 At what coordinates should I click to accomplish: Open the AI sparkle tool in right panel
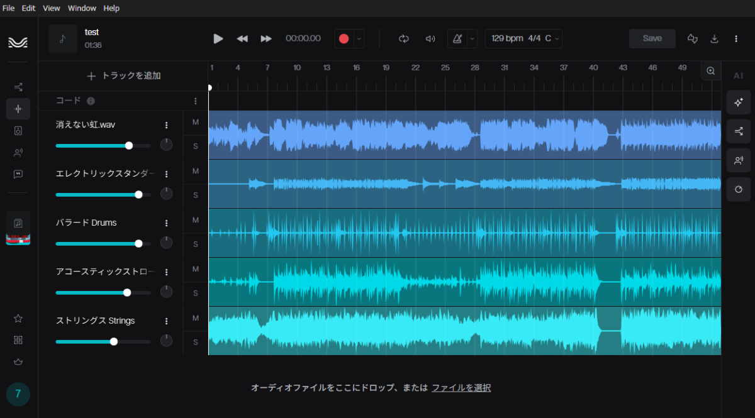739,102
